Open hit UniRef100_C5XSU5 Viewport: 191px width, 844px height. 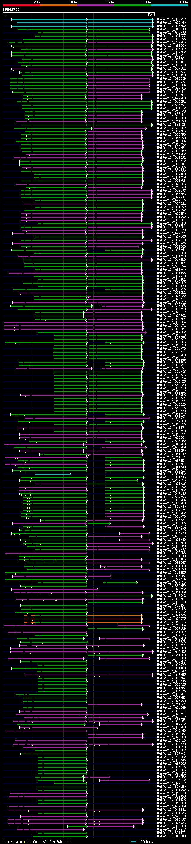click(171, 42)
